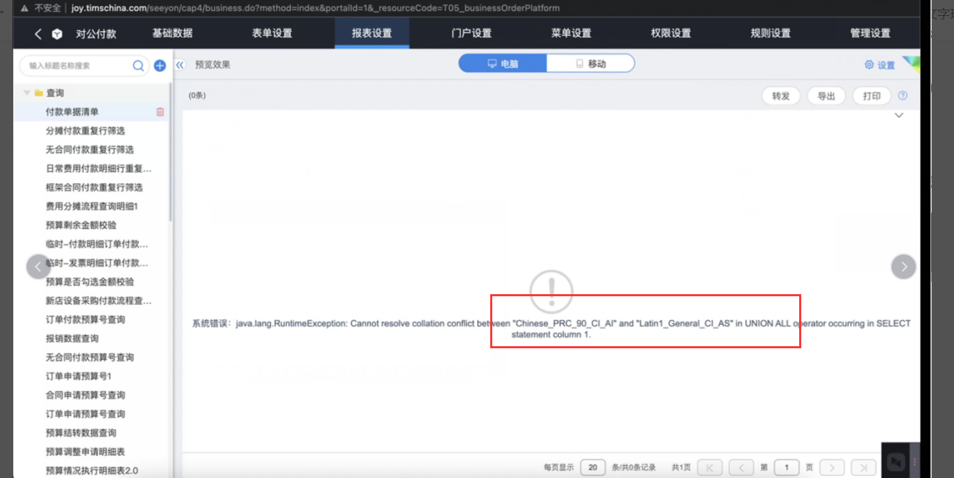Go back using the top-left arrow

coord(38,34)
